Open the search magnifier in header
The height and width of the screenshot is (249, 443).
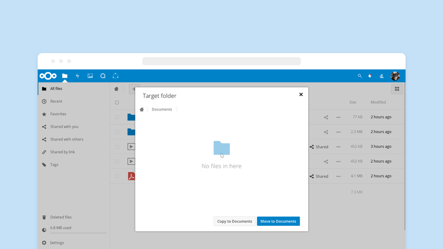pos(360,76)
